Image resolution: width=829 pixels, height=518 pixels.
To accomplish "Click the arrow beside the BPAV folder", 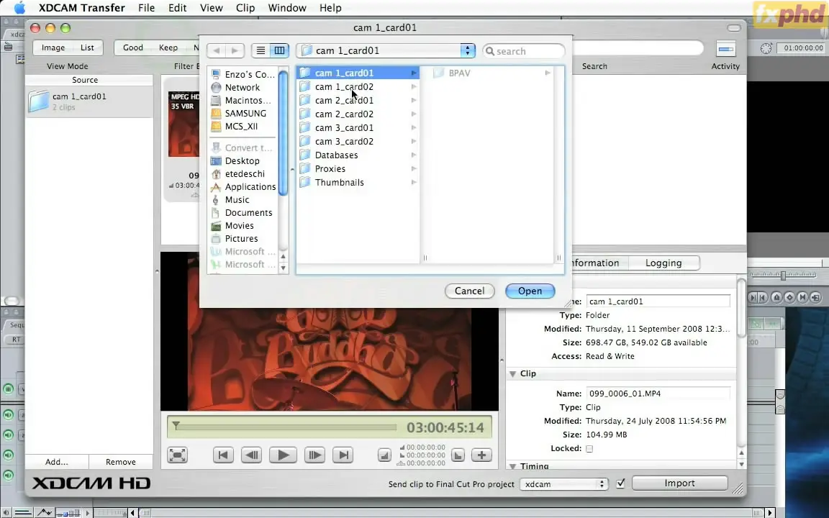I will 548,73.
